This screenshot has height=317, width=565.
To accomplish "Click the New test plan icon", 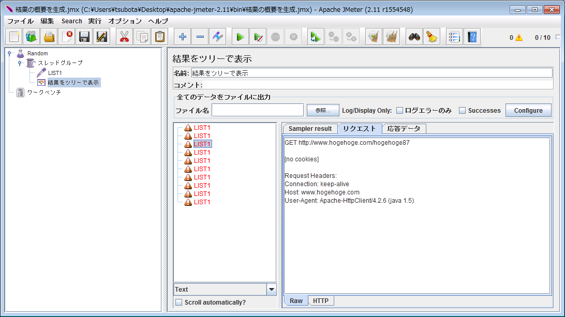I will 13,37.
